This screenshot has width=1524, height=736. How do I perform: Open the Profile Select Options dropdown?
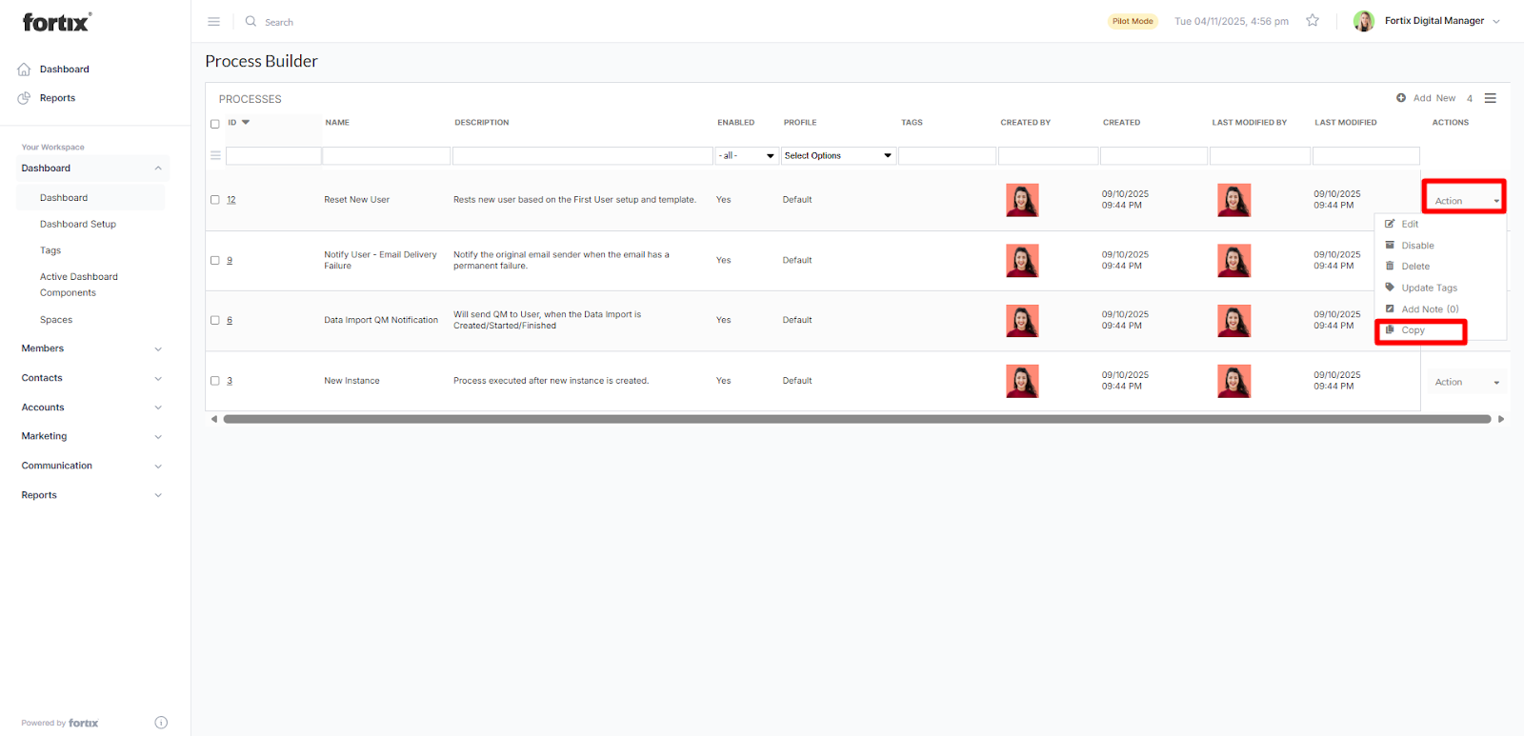coord(838,156)
